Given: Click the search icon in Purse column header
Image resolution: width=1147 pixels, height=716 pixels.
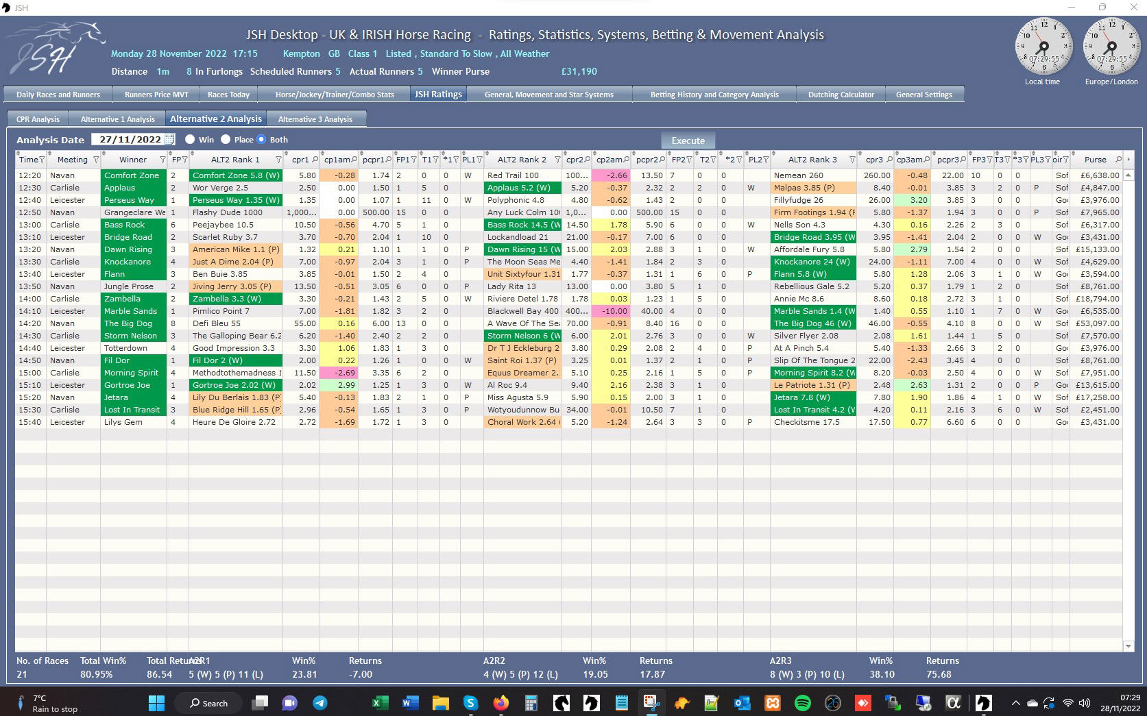Looking at the screenshot, I should tap(1118, 160).
